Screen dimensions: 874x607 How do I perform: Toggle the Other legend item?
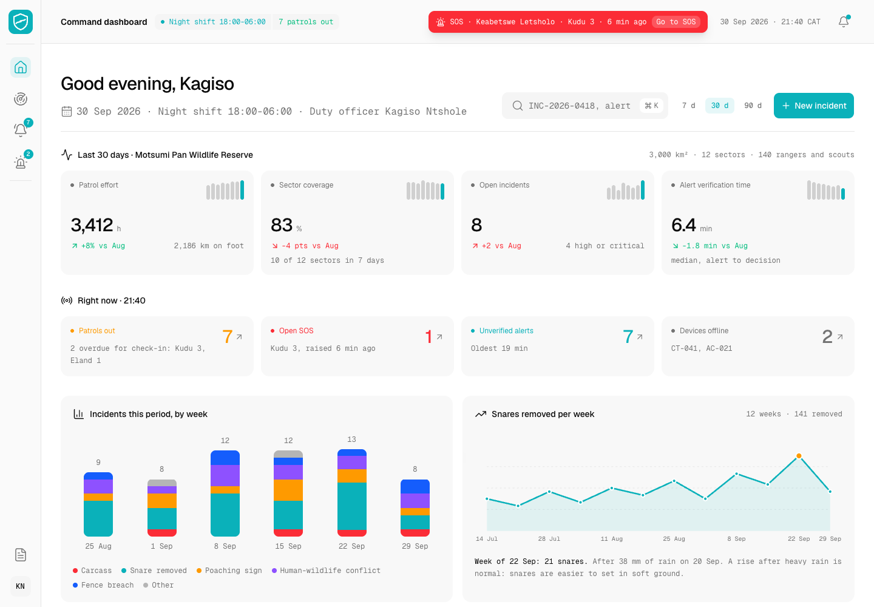[158, 585]
